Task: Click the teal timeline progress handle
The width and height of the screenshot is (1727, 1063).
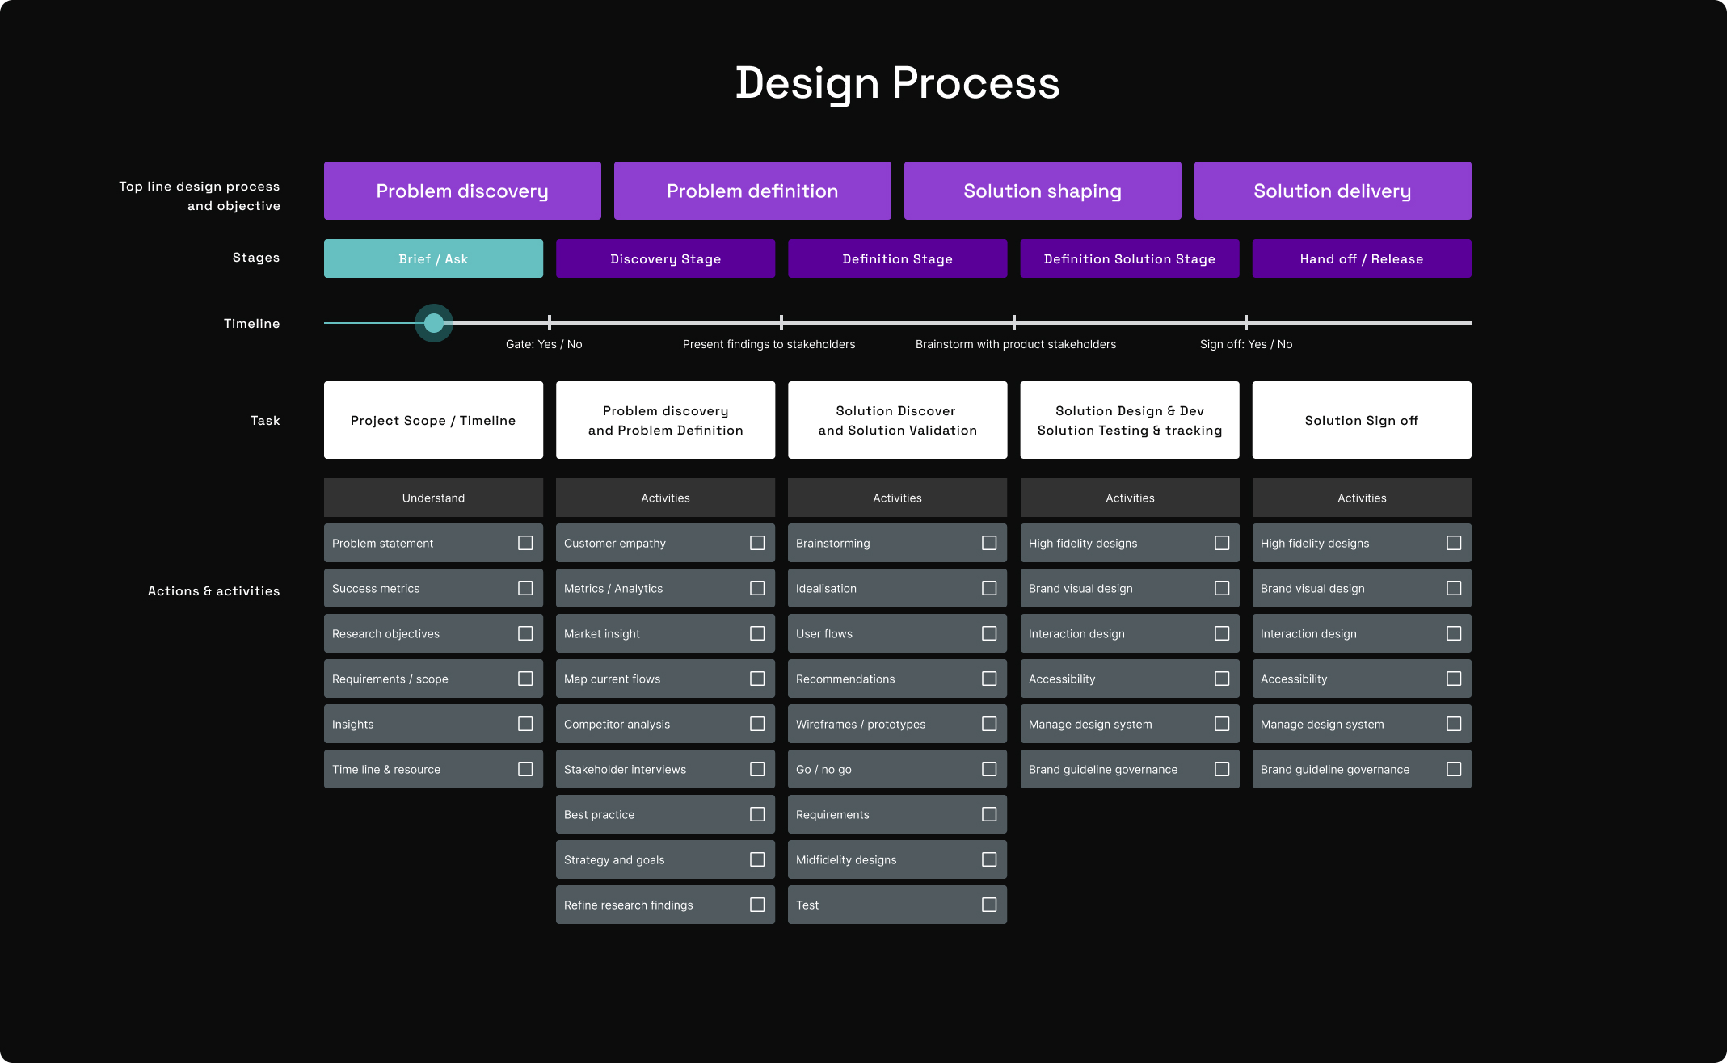Action: tap(434, 323)
